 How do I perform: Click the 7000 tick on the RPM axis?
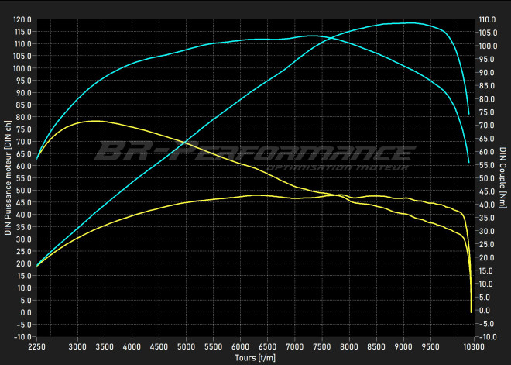click(x=295, y=346)
